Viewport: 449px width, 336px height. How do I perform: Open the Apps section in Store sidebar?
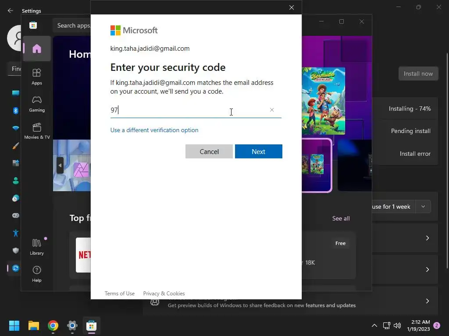[37, 77]
